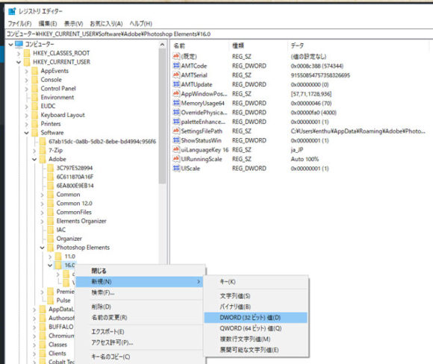Image resolution: width=433 pixels, height=364 pixels.
Task: Collapse the Software key
Action: [26, 133]
